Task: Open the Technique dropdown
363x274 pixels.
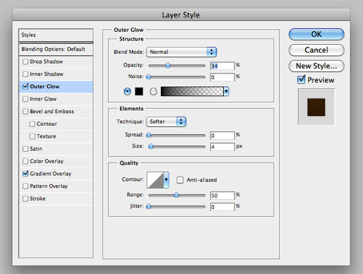Action: point(166,122)
